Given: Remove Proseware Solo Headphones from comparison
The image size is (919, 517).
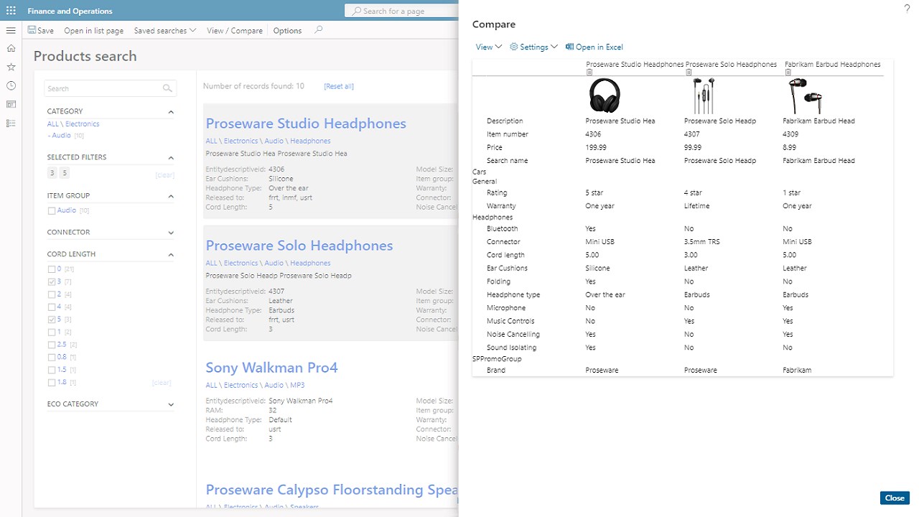Looking at the screenshot, I should [689, 73].
